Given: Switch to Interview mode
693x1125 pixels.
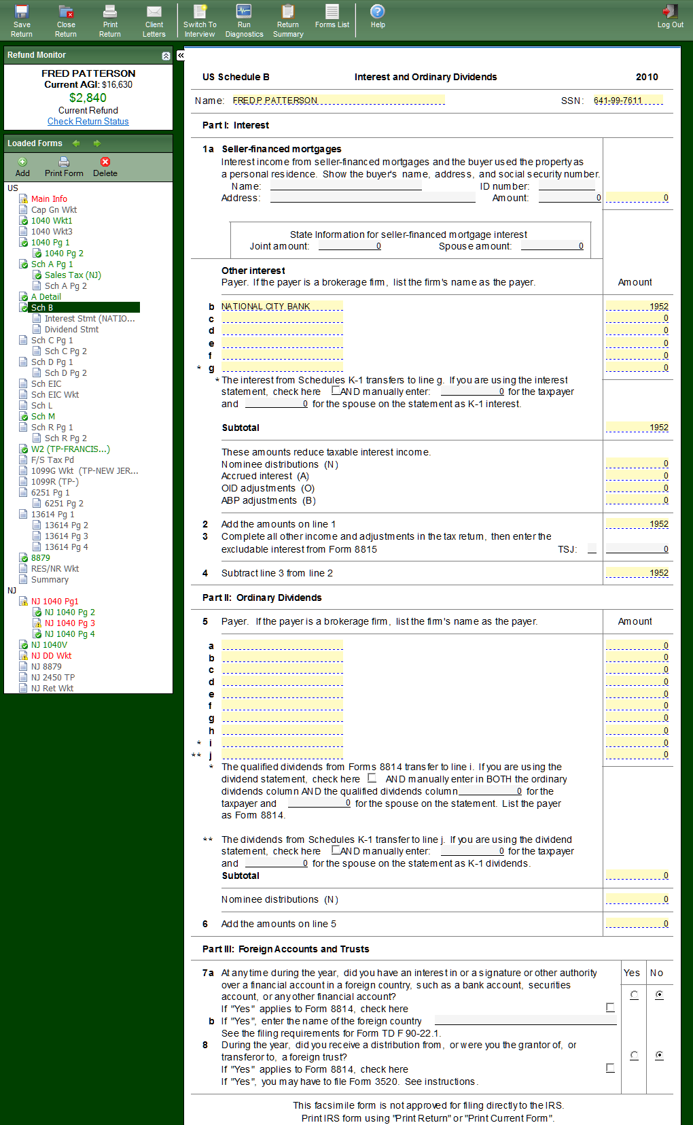Looking at the screenshot, I should coord(200,20).
